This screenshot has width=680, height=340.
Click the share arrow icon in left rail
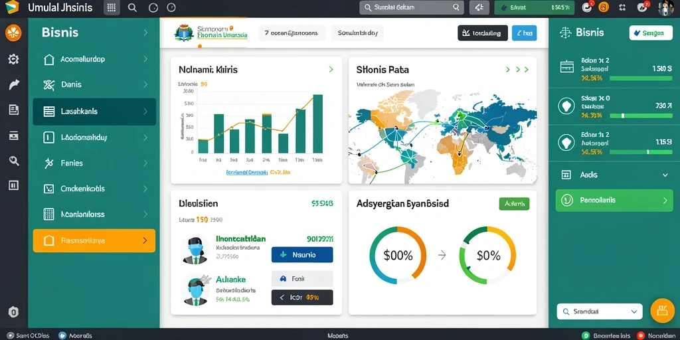click(13, 84)
